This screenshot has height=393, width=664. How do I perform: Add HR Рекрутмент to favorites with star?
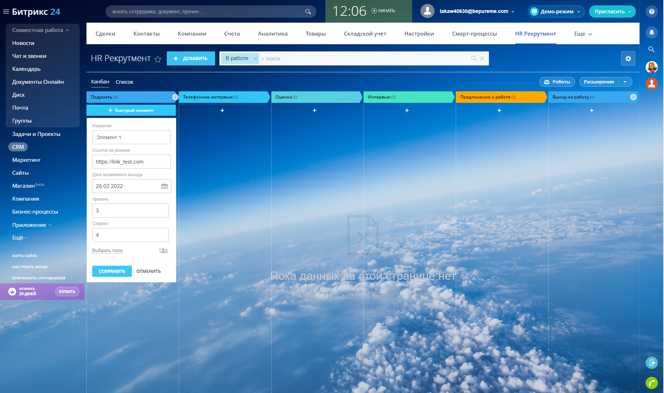point(158,59)
